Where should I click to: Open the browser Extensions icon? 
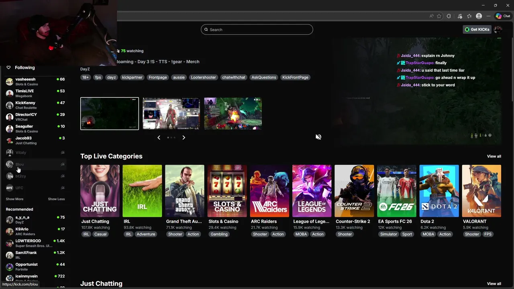pos(449,16)
